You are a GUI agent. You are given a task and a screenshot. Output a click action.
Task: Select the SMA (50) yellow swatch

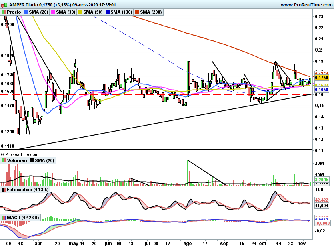(80, 12)
